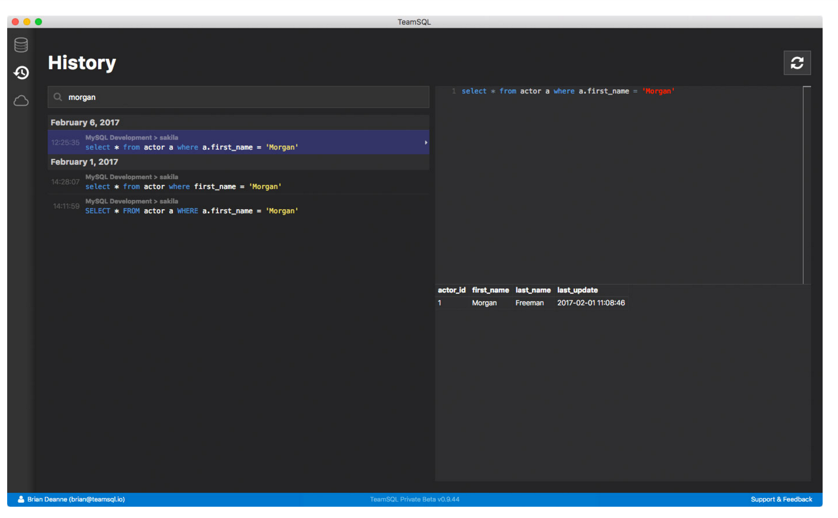This screenshot has width=838, height=518.
Task: Click TeamSQL Private Beta version text
Action: (414, 499)
